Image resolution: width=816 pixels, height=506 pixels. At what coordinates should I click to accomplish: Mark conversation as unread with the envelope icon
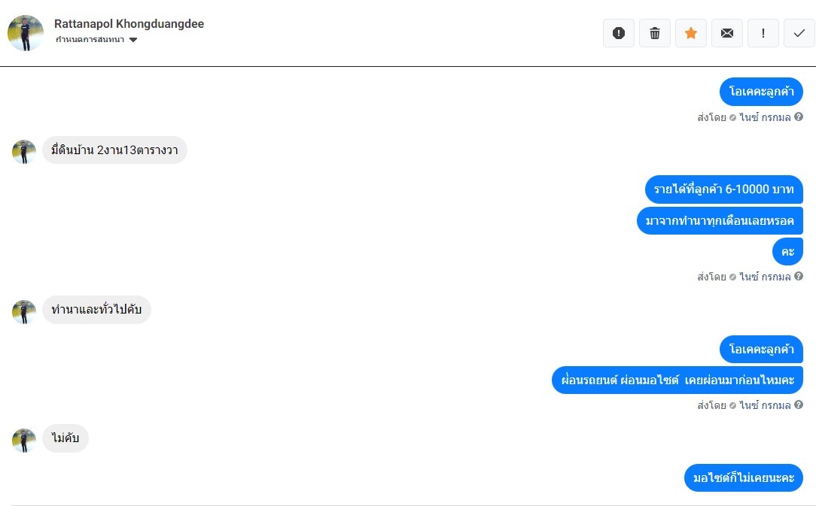click(727, 33)
